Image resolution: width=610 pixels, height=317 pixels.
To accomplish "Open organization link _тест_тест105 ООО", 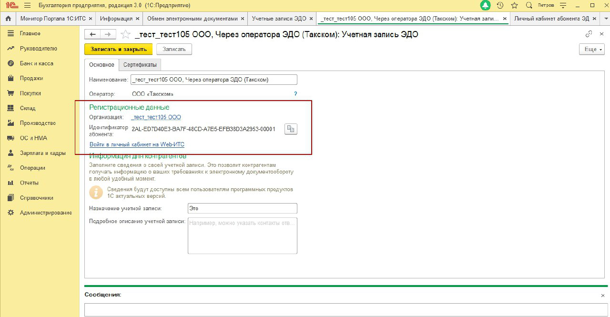I will click(x=156, y=117).
